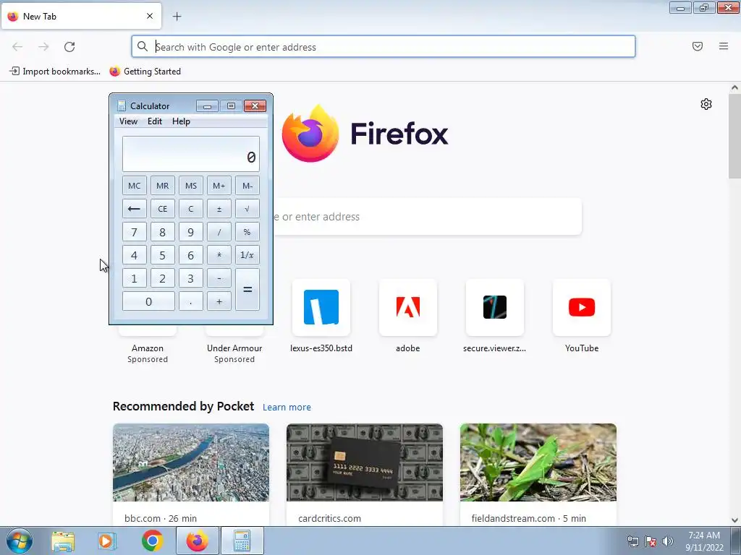The height and width of the screenshot is (555, 741).
Task: Click the Calculator divide key
Action: click(219, 232)
